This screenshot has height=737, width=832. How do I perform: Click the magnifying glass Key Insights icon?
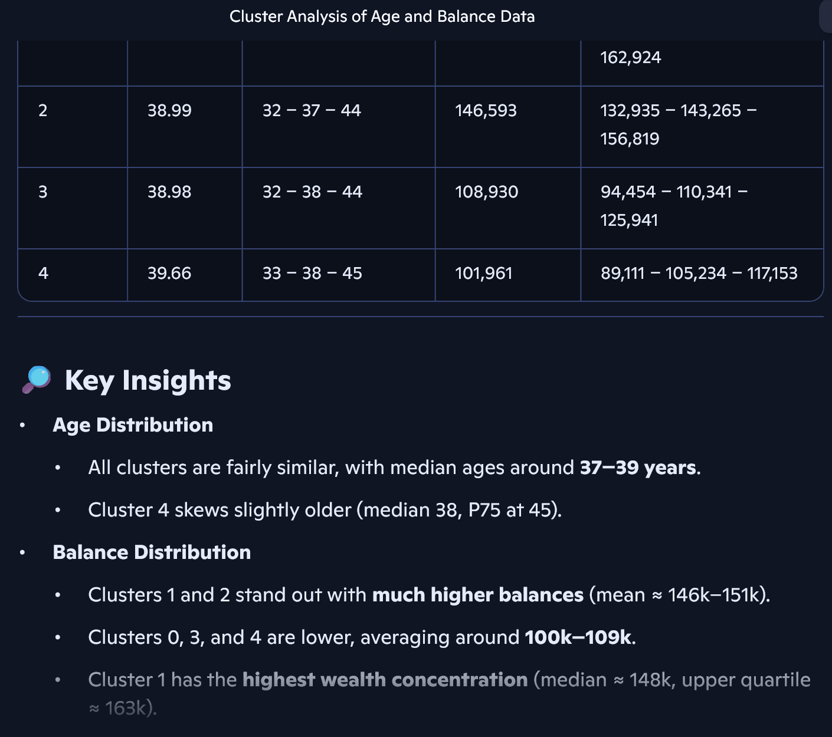[37, 380]
